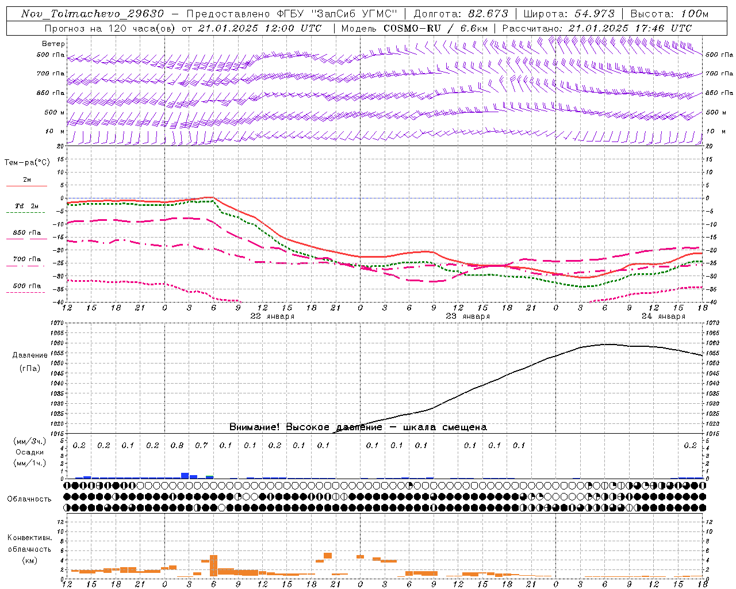Click the 0.7 precipitation value

201,446
